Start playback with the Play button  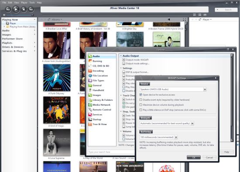tap(16, 9)
